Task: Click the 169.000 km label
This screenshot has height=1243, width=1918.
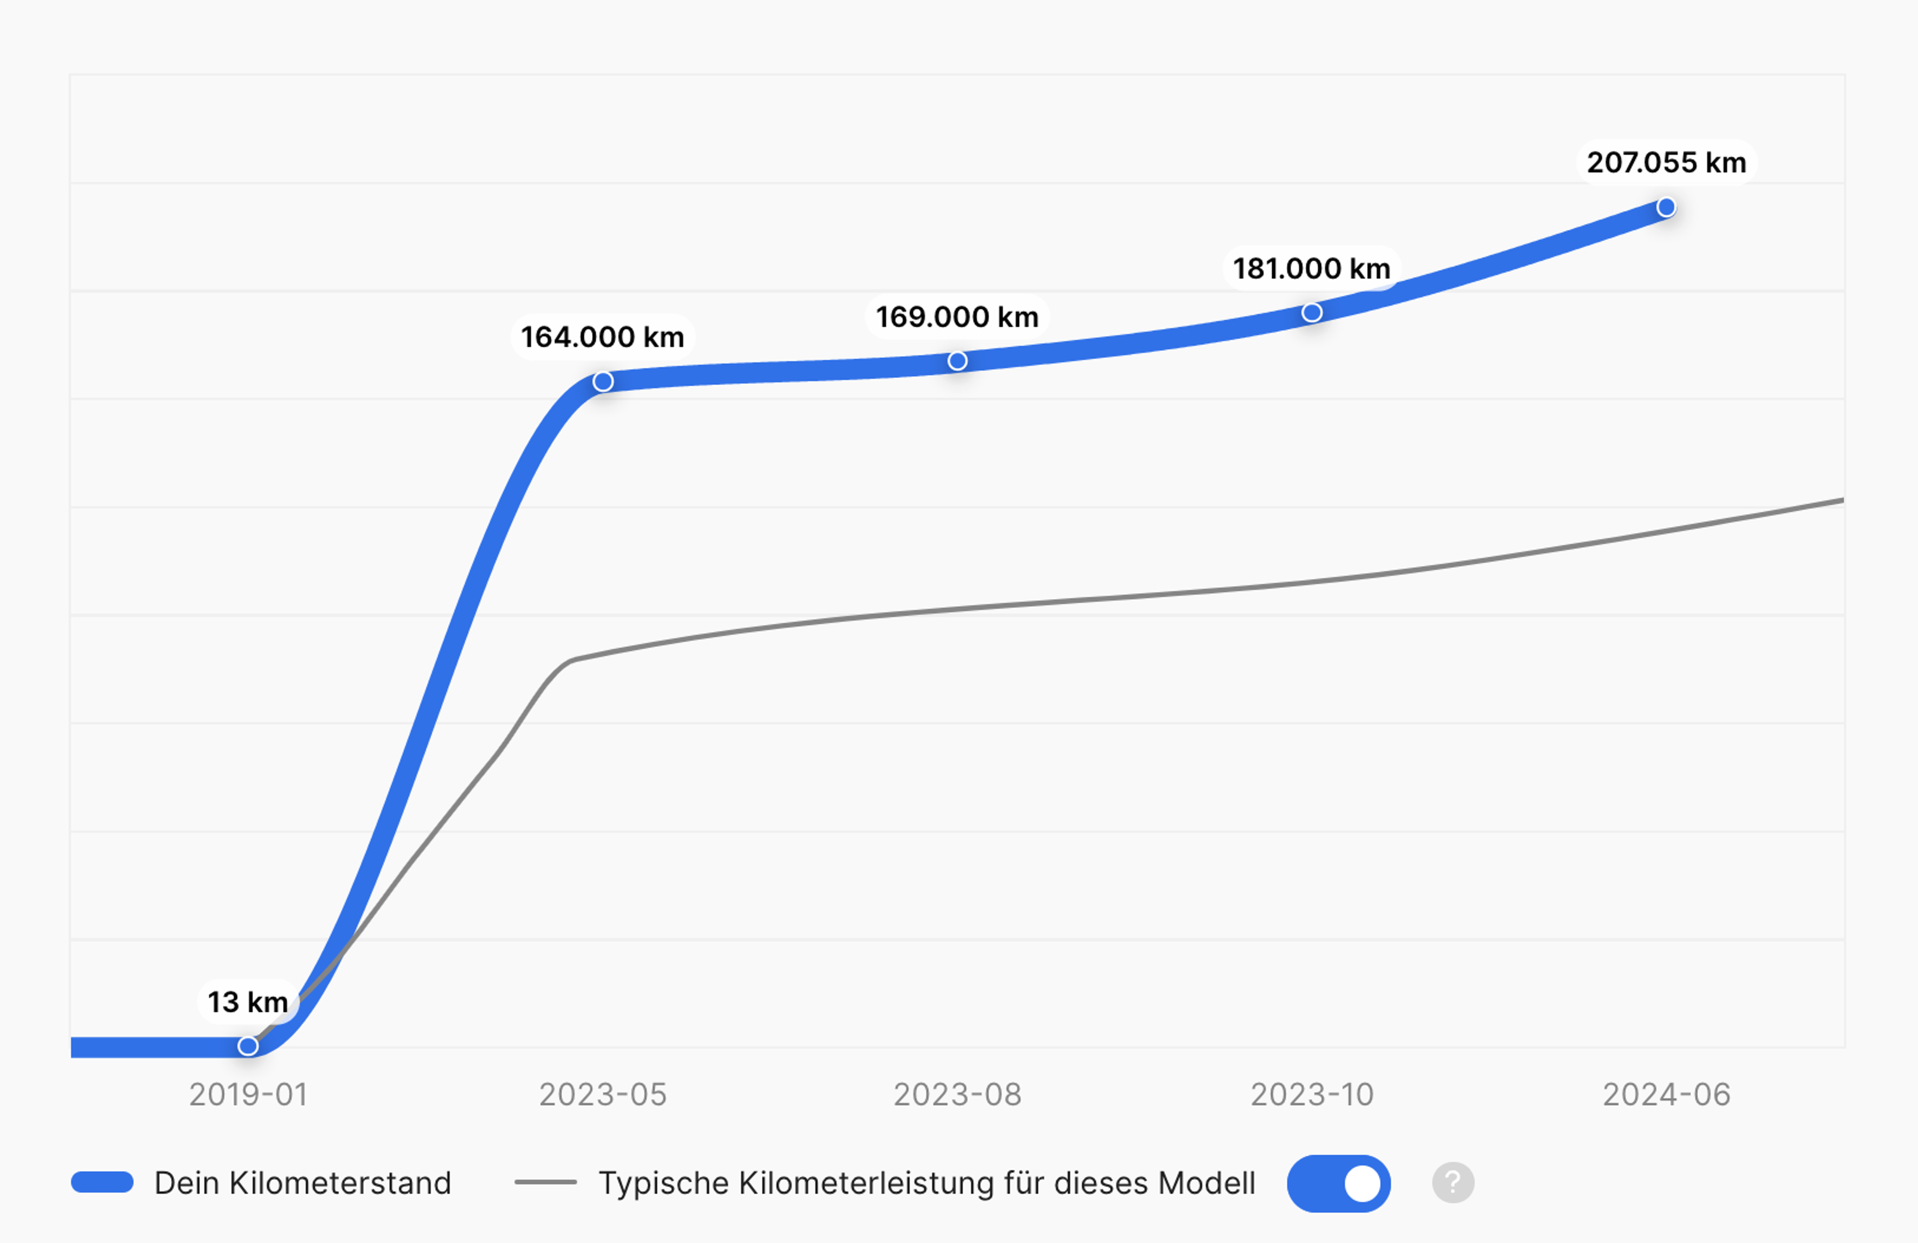Action: pos(958,317)
